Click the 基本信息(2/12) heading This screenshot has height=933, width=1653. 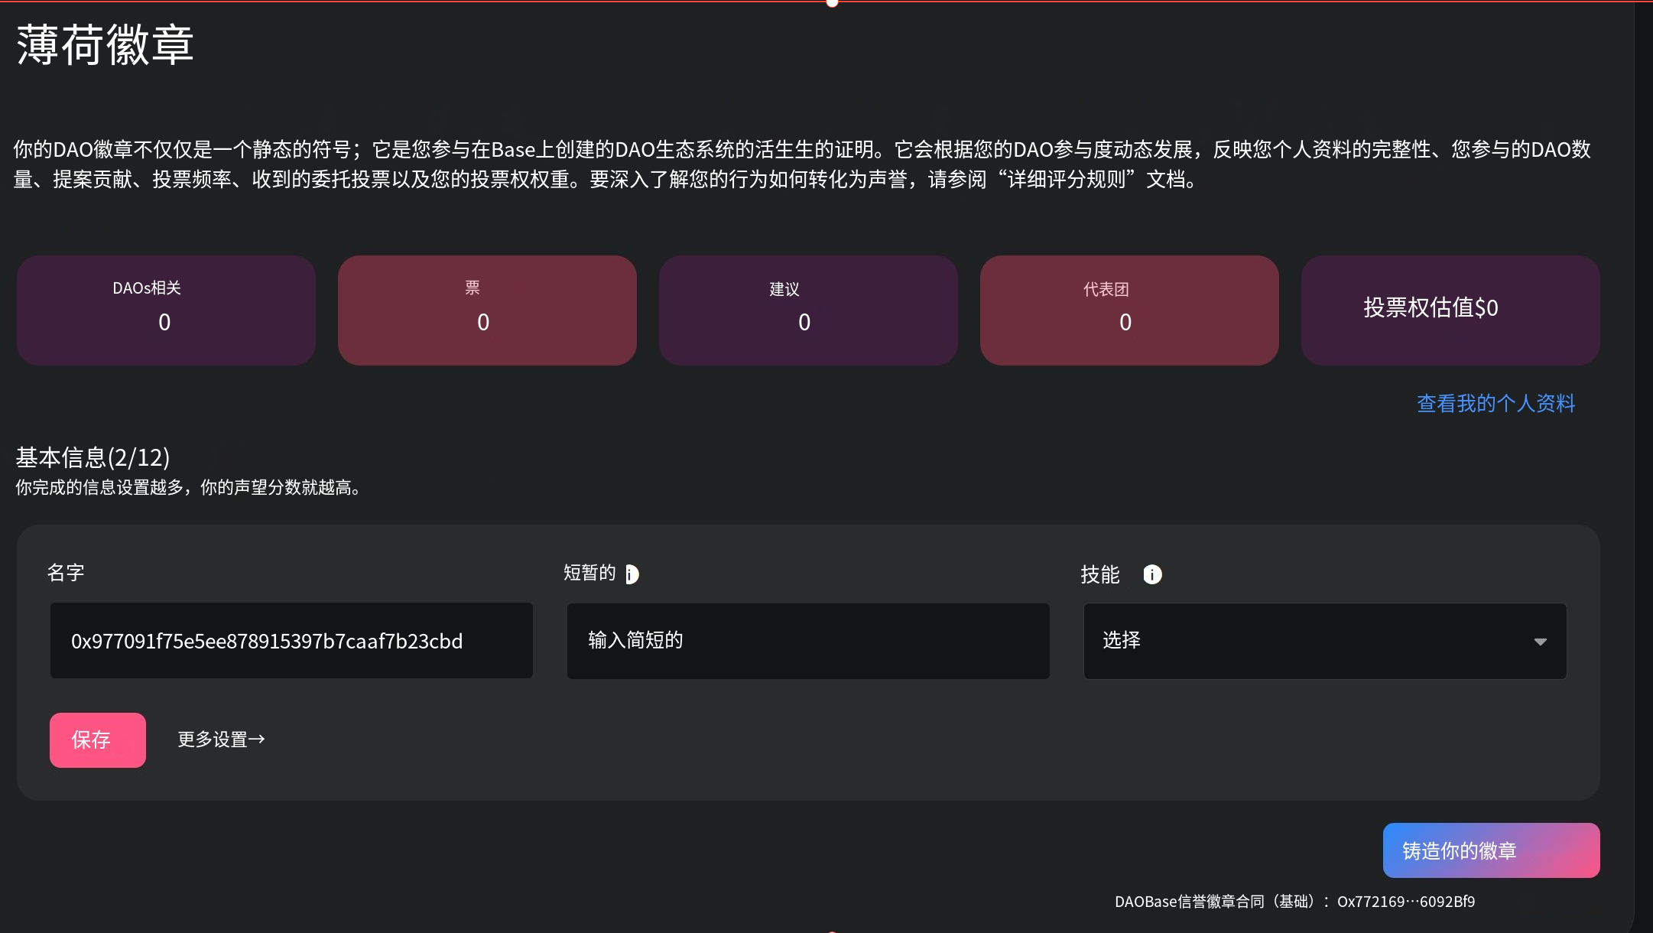(93, 457)
